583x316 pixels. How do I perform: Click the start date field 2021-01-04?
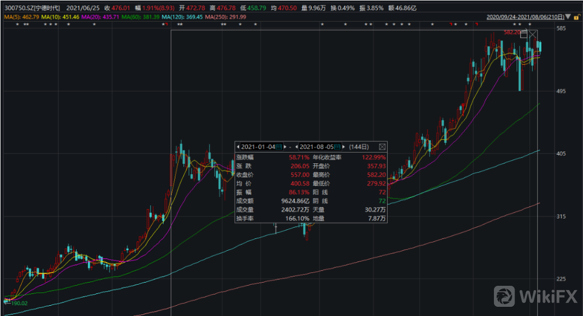258,147
